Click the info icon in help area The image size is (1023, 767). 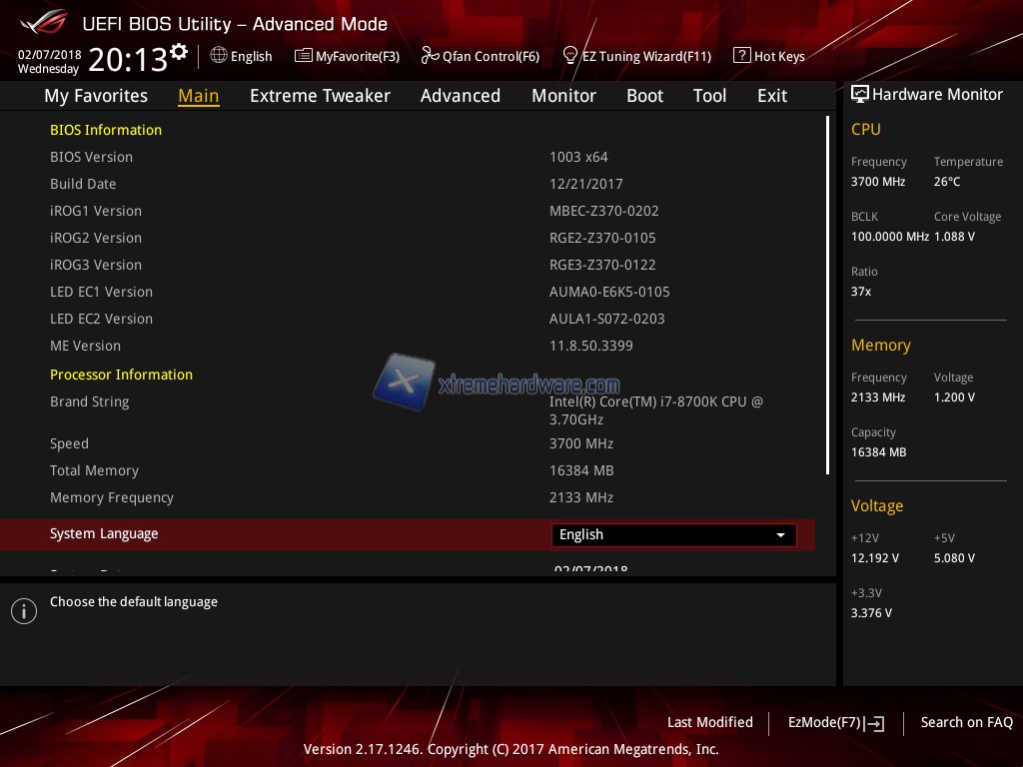pos(24,611)
